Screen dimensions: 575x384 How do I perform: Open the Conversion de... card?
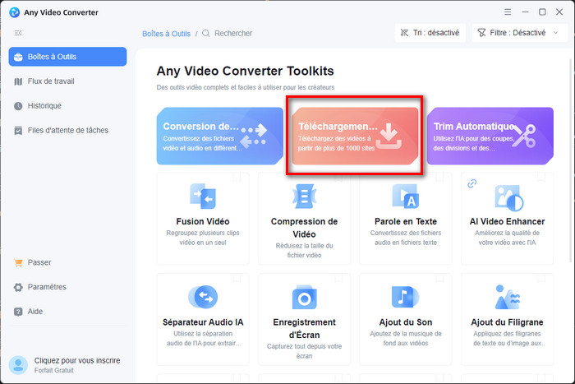(219, 136)
